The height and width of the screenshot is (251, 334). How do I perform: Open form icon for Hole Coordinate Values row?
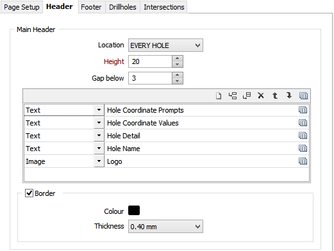click(303, 123)
